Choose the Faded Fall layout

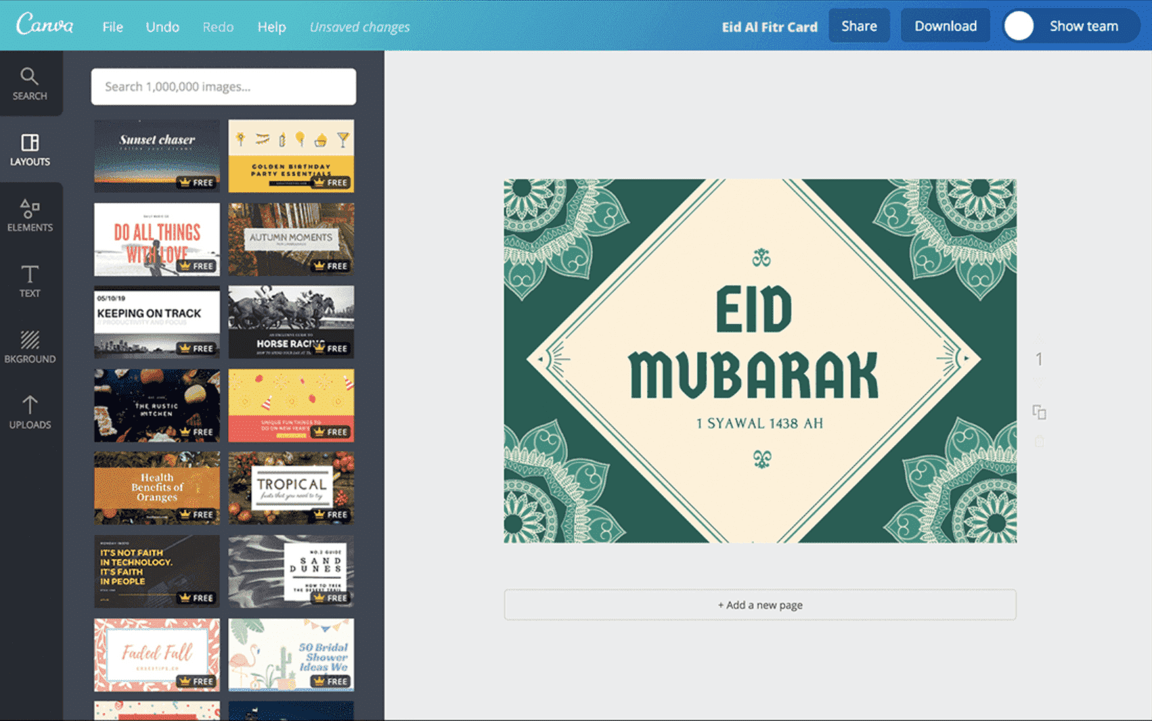click(x=157, y=655)
